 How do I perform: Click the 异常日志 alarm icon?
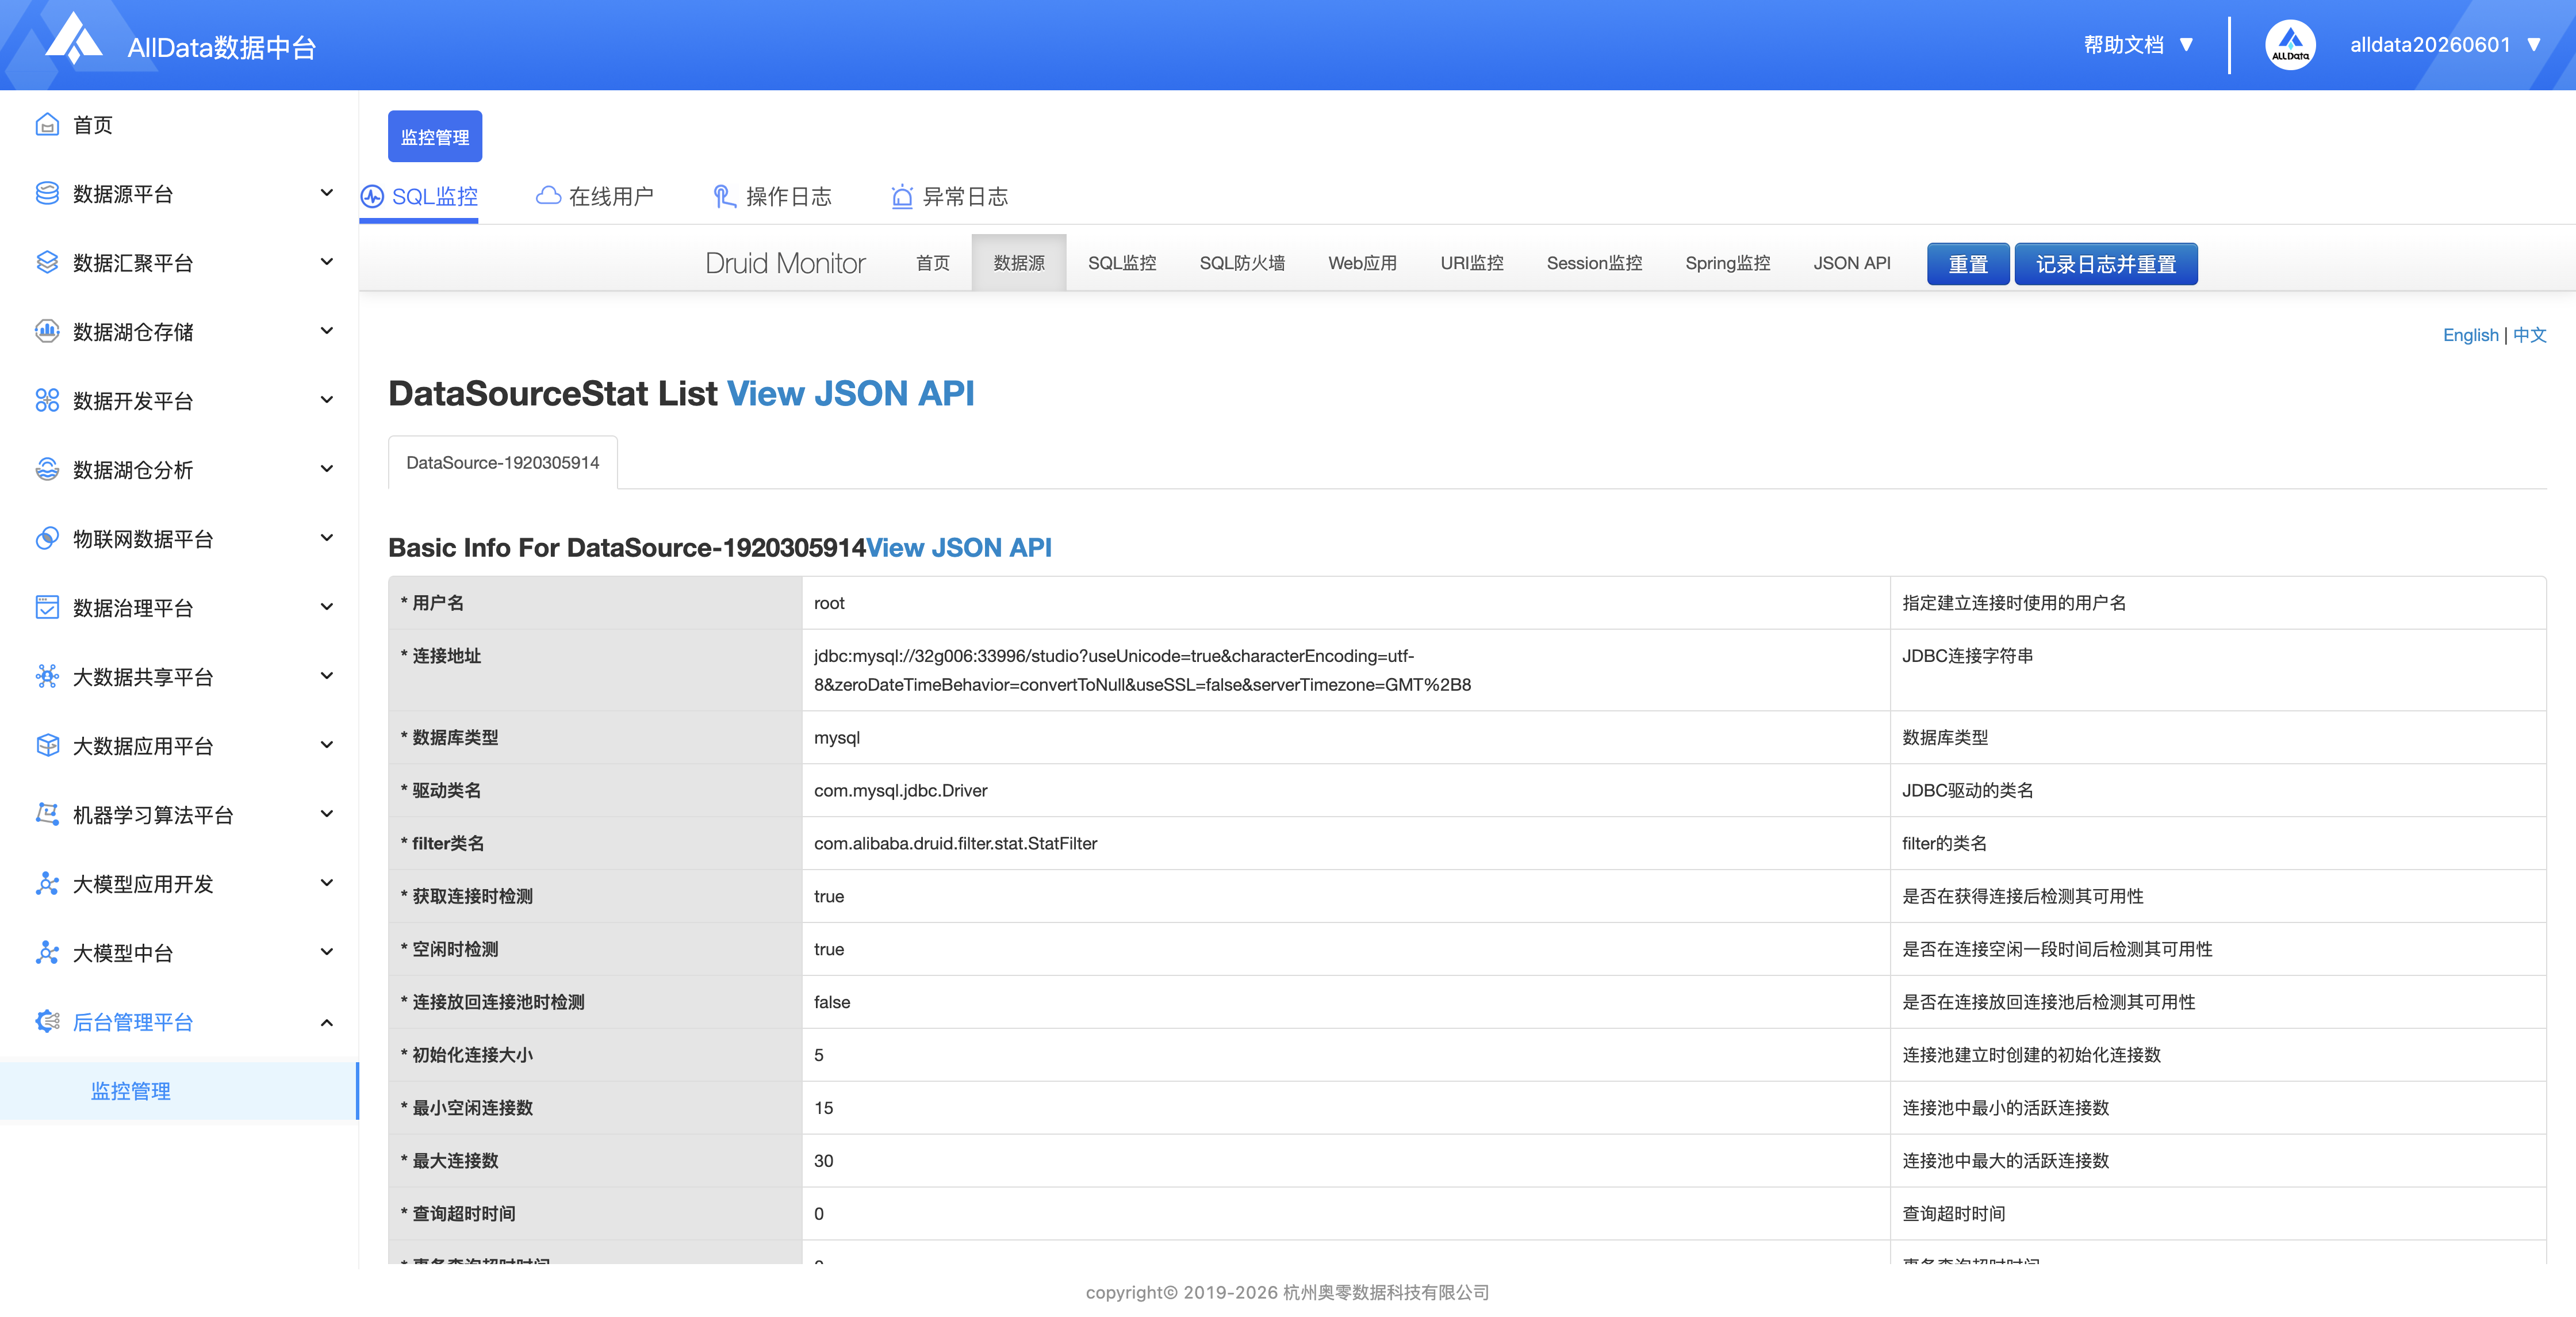[901, 197]
